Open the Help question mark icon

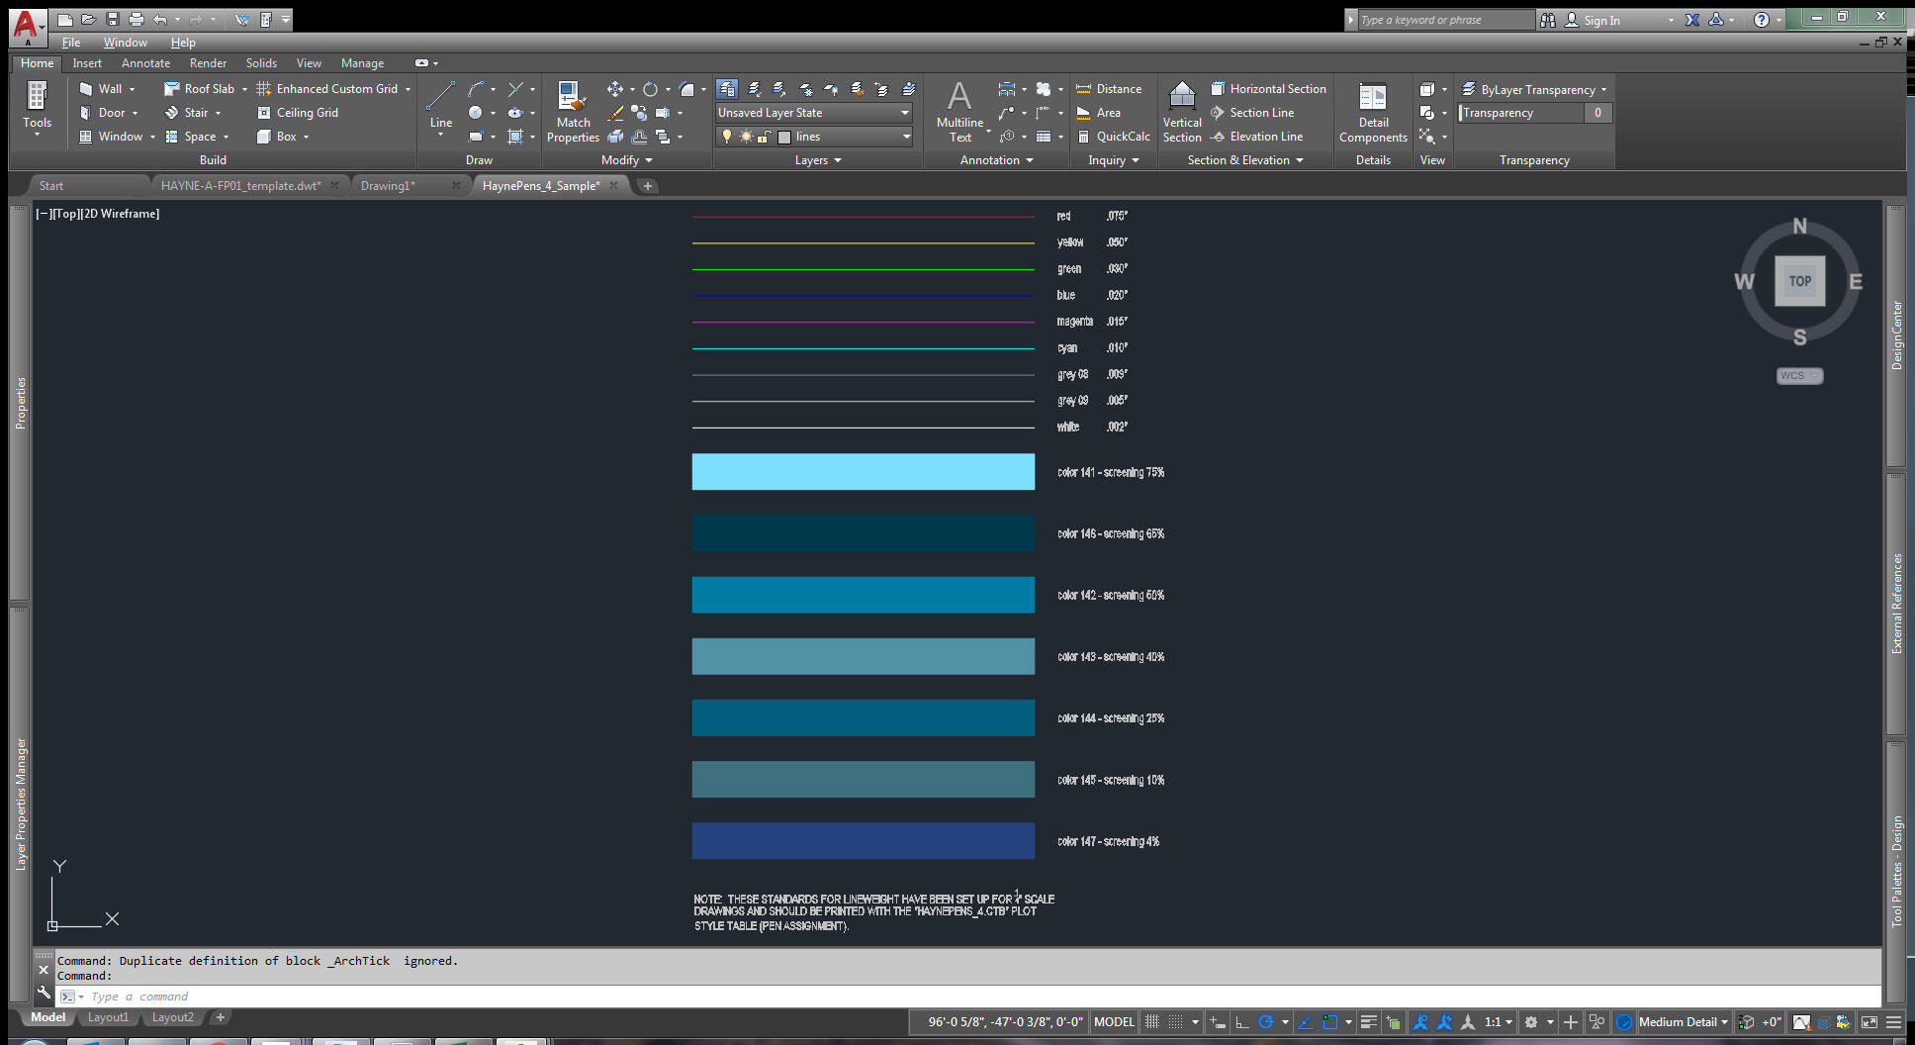[x=1762, y=20]
